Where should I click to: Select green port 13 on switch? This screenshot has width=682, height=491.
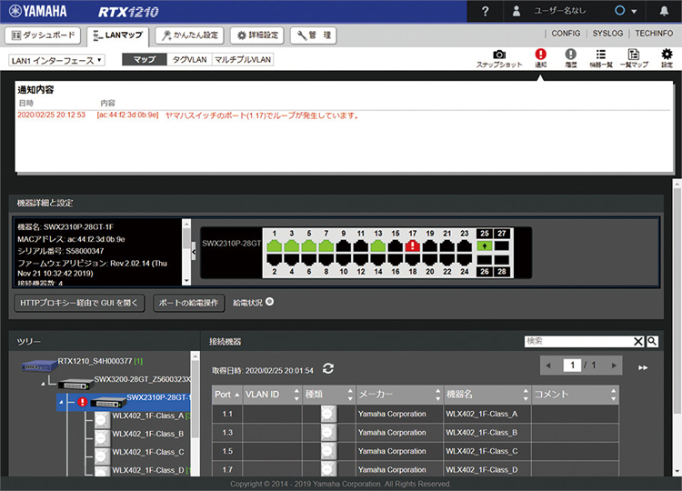378,246
